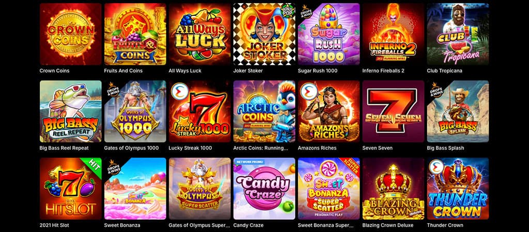Click Drops & Wins badge on Sweet Bonanza tile
Screen dimensions: 529x232
click(x=113, y=166)
